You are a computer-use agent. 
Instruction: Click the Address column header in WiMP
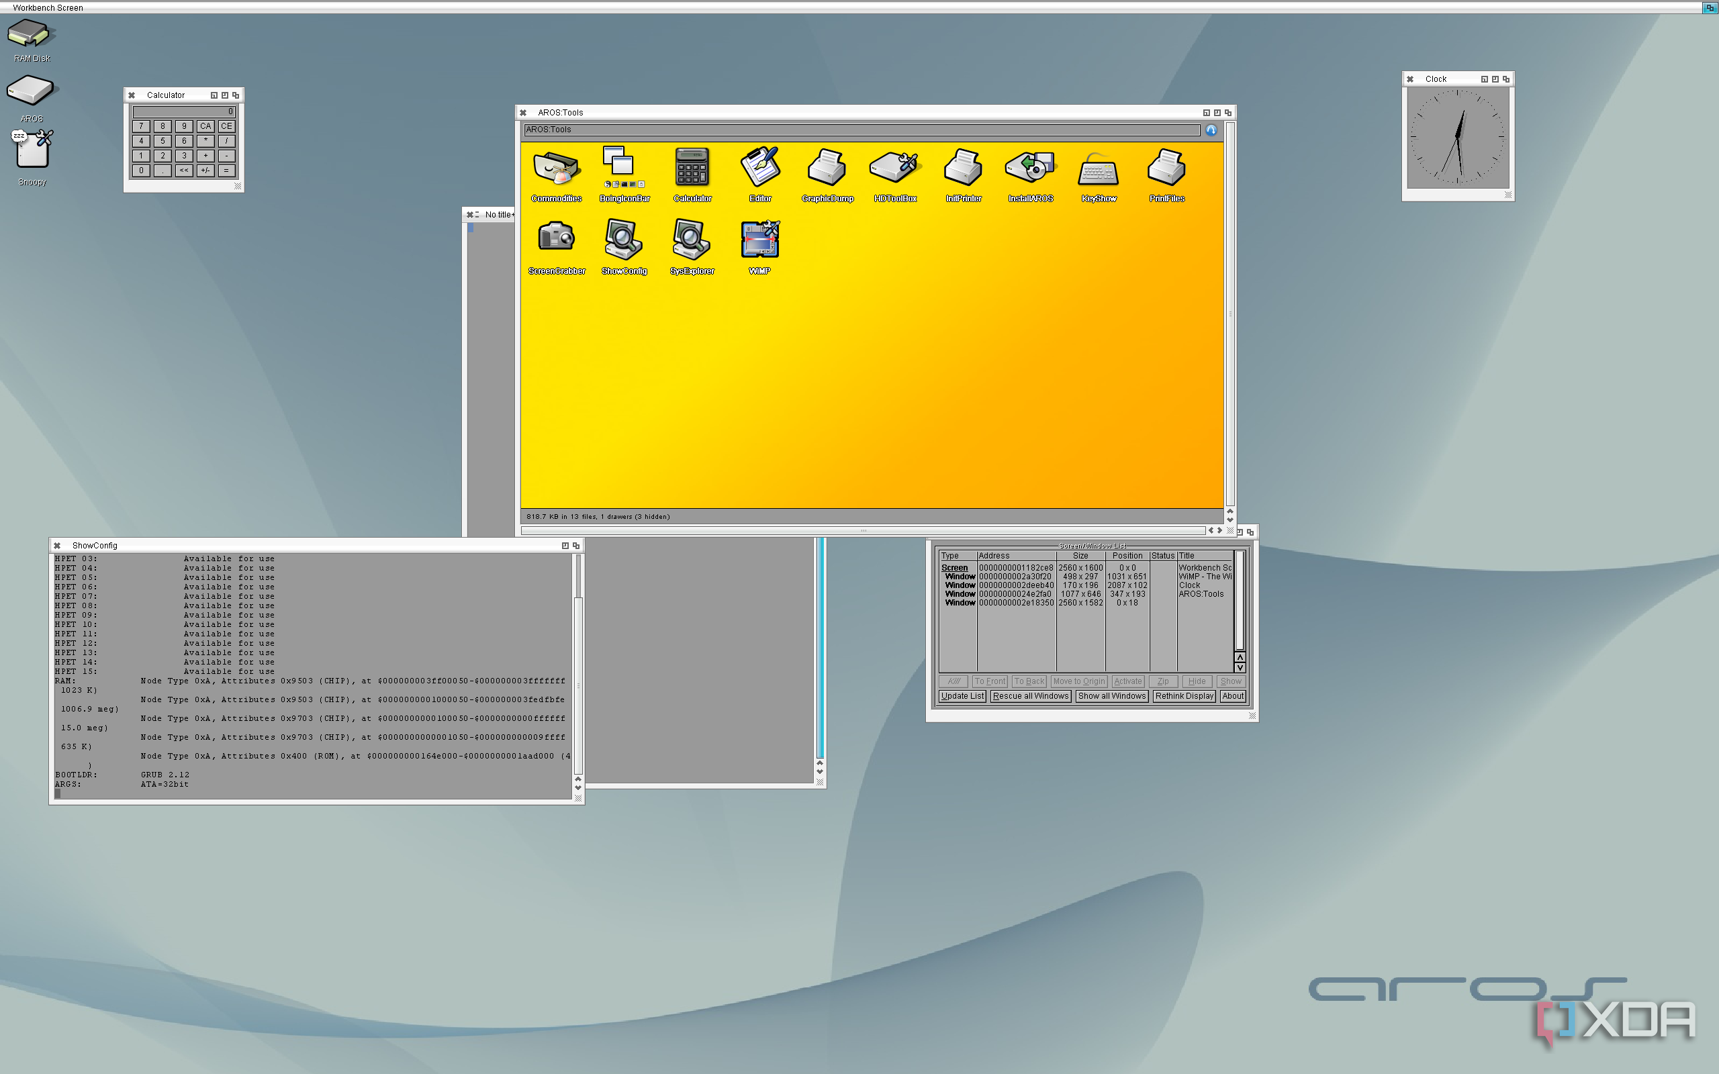point(1017,556)
